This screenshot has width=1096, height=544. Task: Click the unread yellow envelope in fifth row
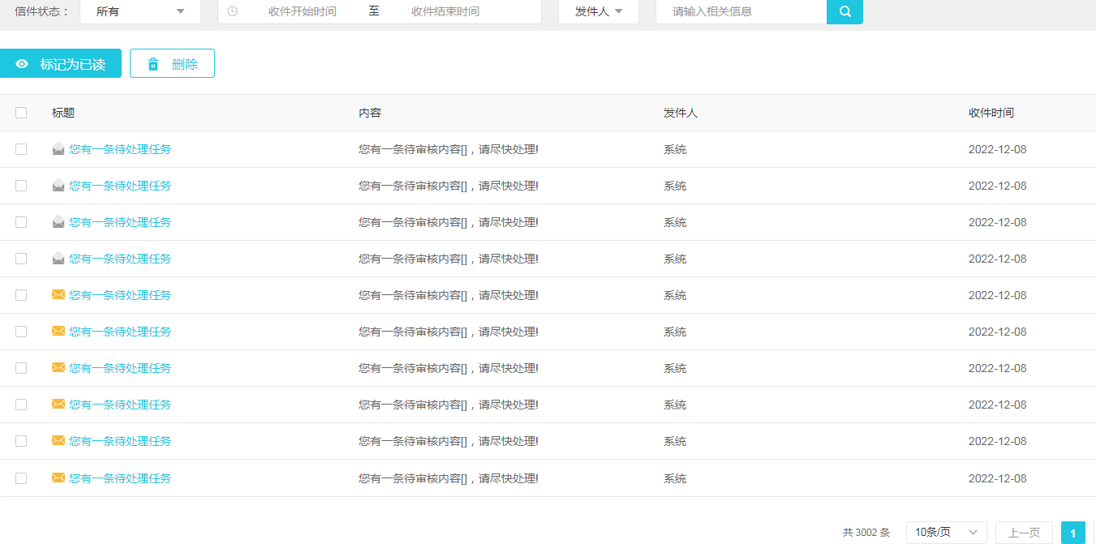tap(58, 295)
